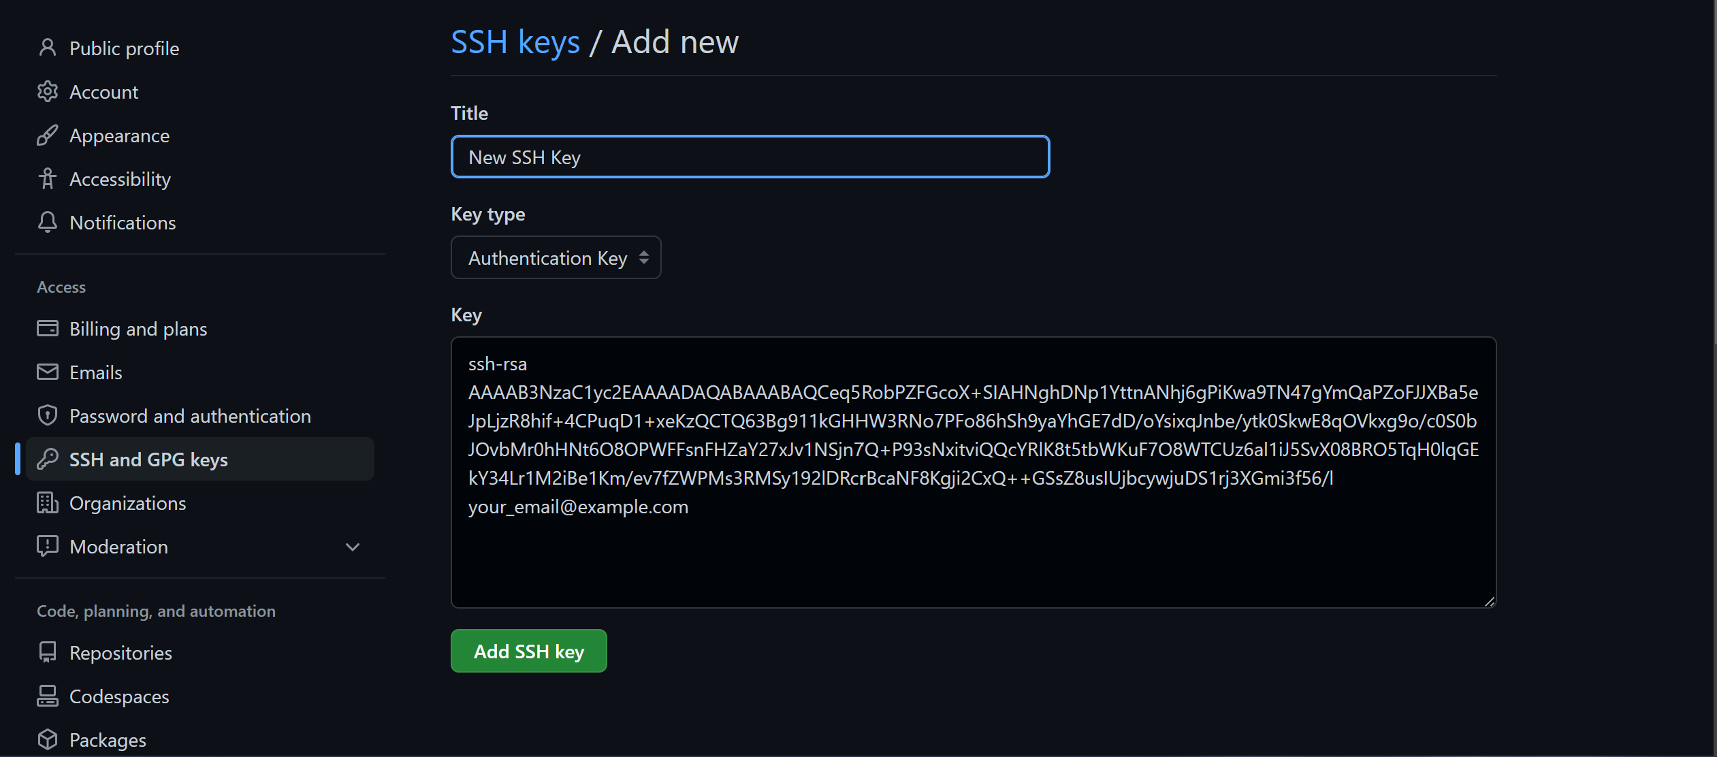The width and height of the screenshot is (1717, 757).
Task: Select the Packages box icon
Action: [x=48, y=739]
